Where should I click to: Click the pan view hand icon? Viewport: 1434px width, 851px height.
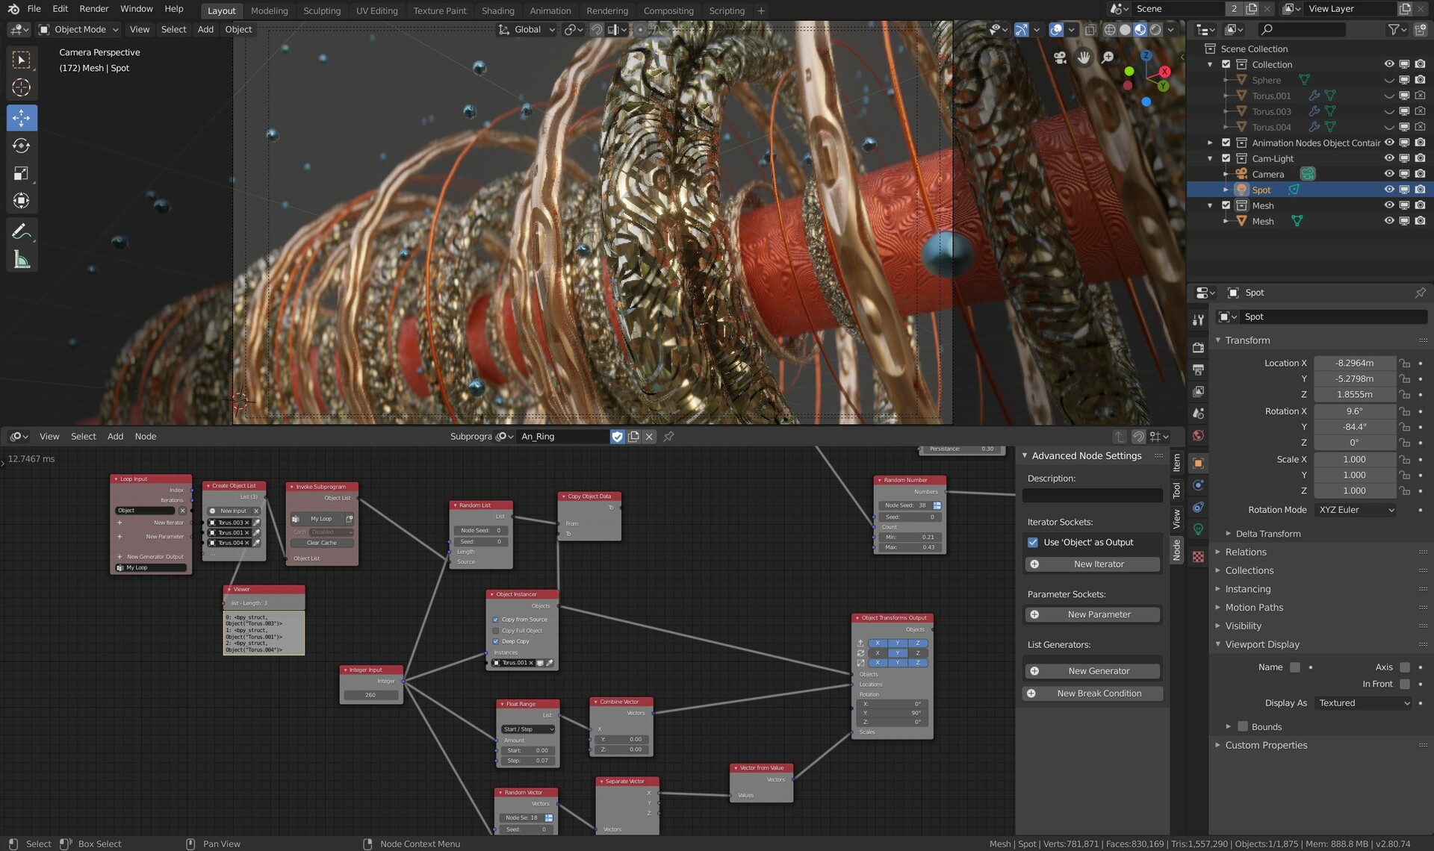(1084, 57)
